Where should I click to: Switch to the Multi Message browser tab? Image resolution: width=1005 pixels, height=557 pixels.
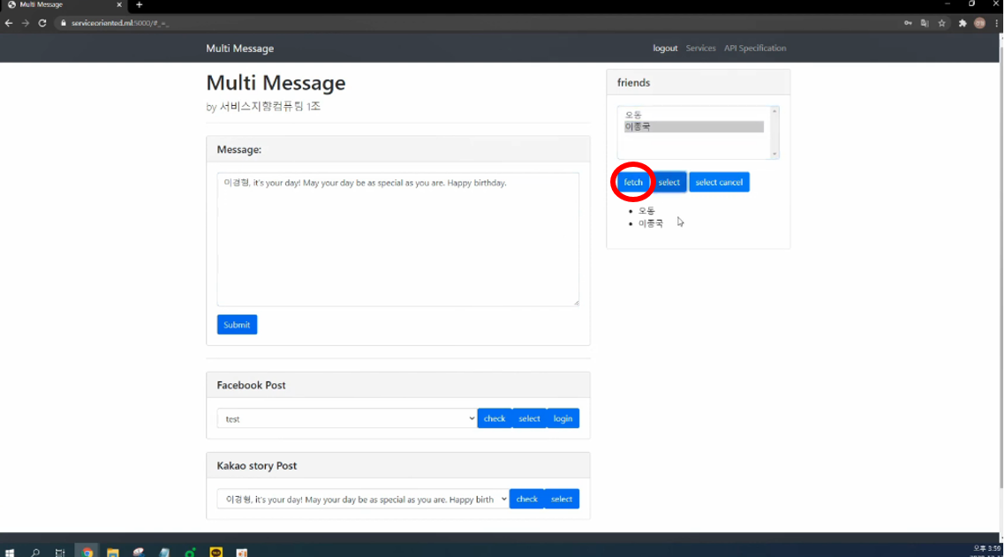click(x=63, y=4)
